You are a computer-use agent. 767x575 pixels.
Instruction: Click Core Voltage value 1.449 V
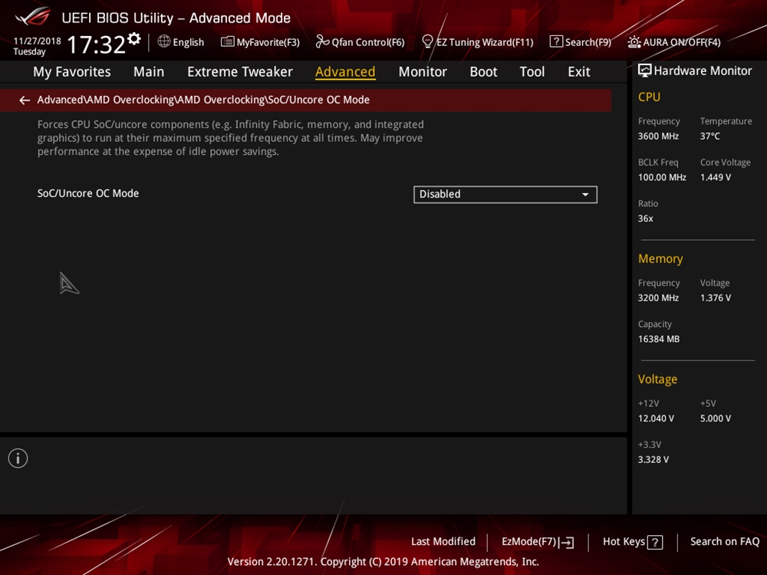coord(715,178)
